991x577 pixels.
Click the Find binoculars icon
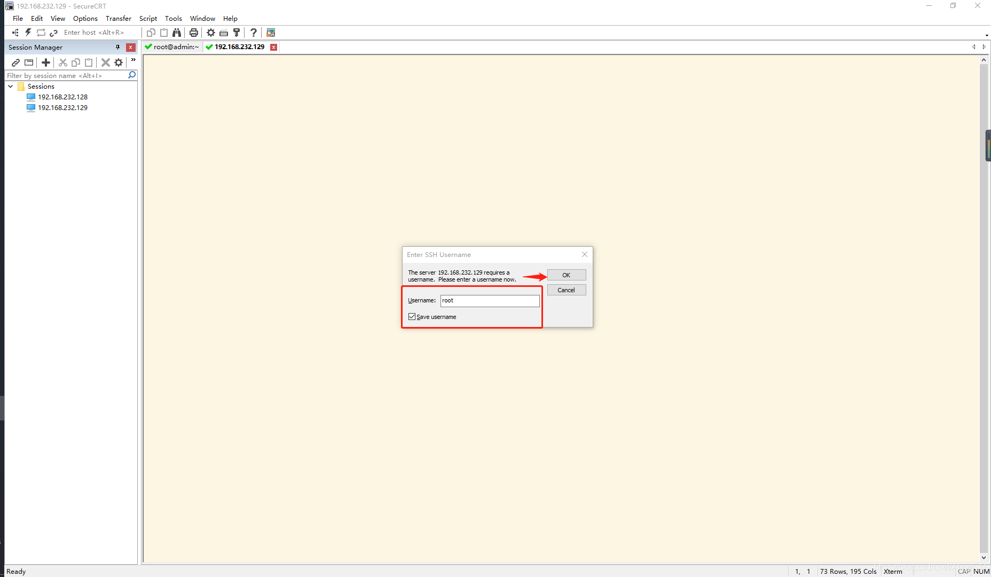[177, 33]
